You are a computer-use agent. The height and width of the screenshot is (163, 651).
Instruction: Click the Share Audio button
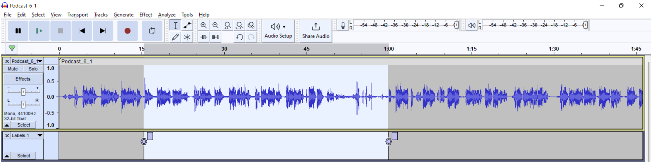[316, 31]
